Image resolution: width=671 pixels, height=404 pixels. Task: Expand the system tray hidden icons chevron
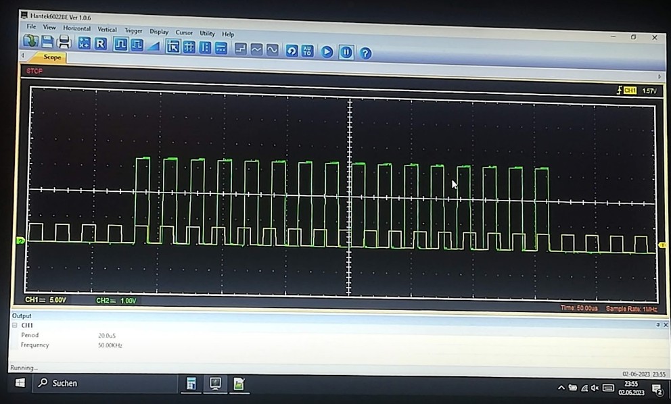561,388
